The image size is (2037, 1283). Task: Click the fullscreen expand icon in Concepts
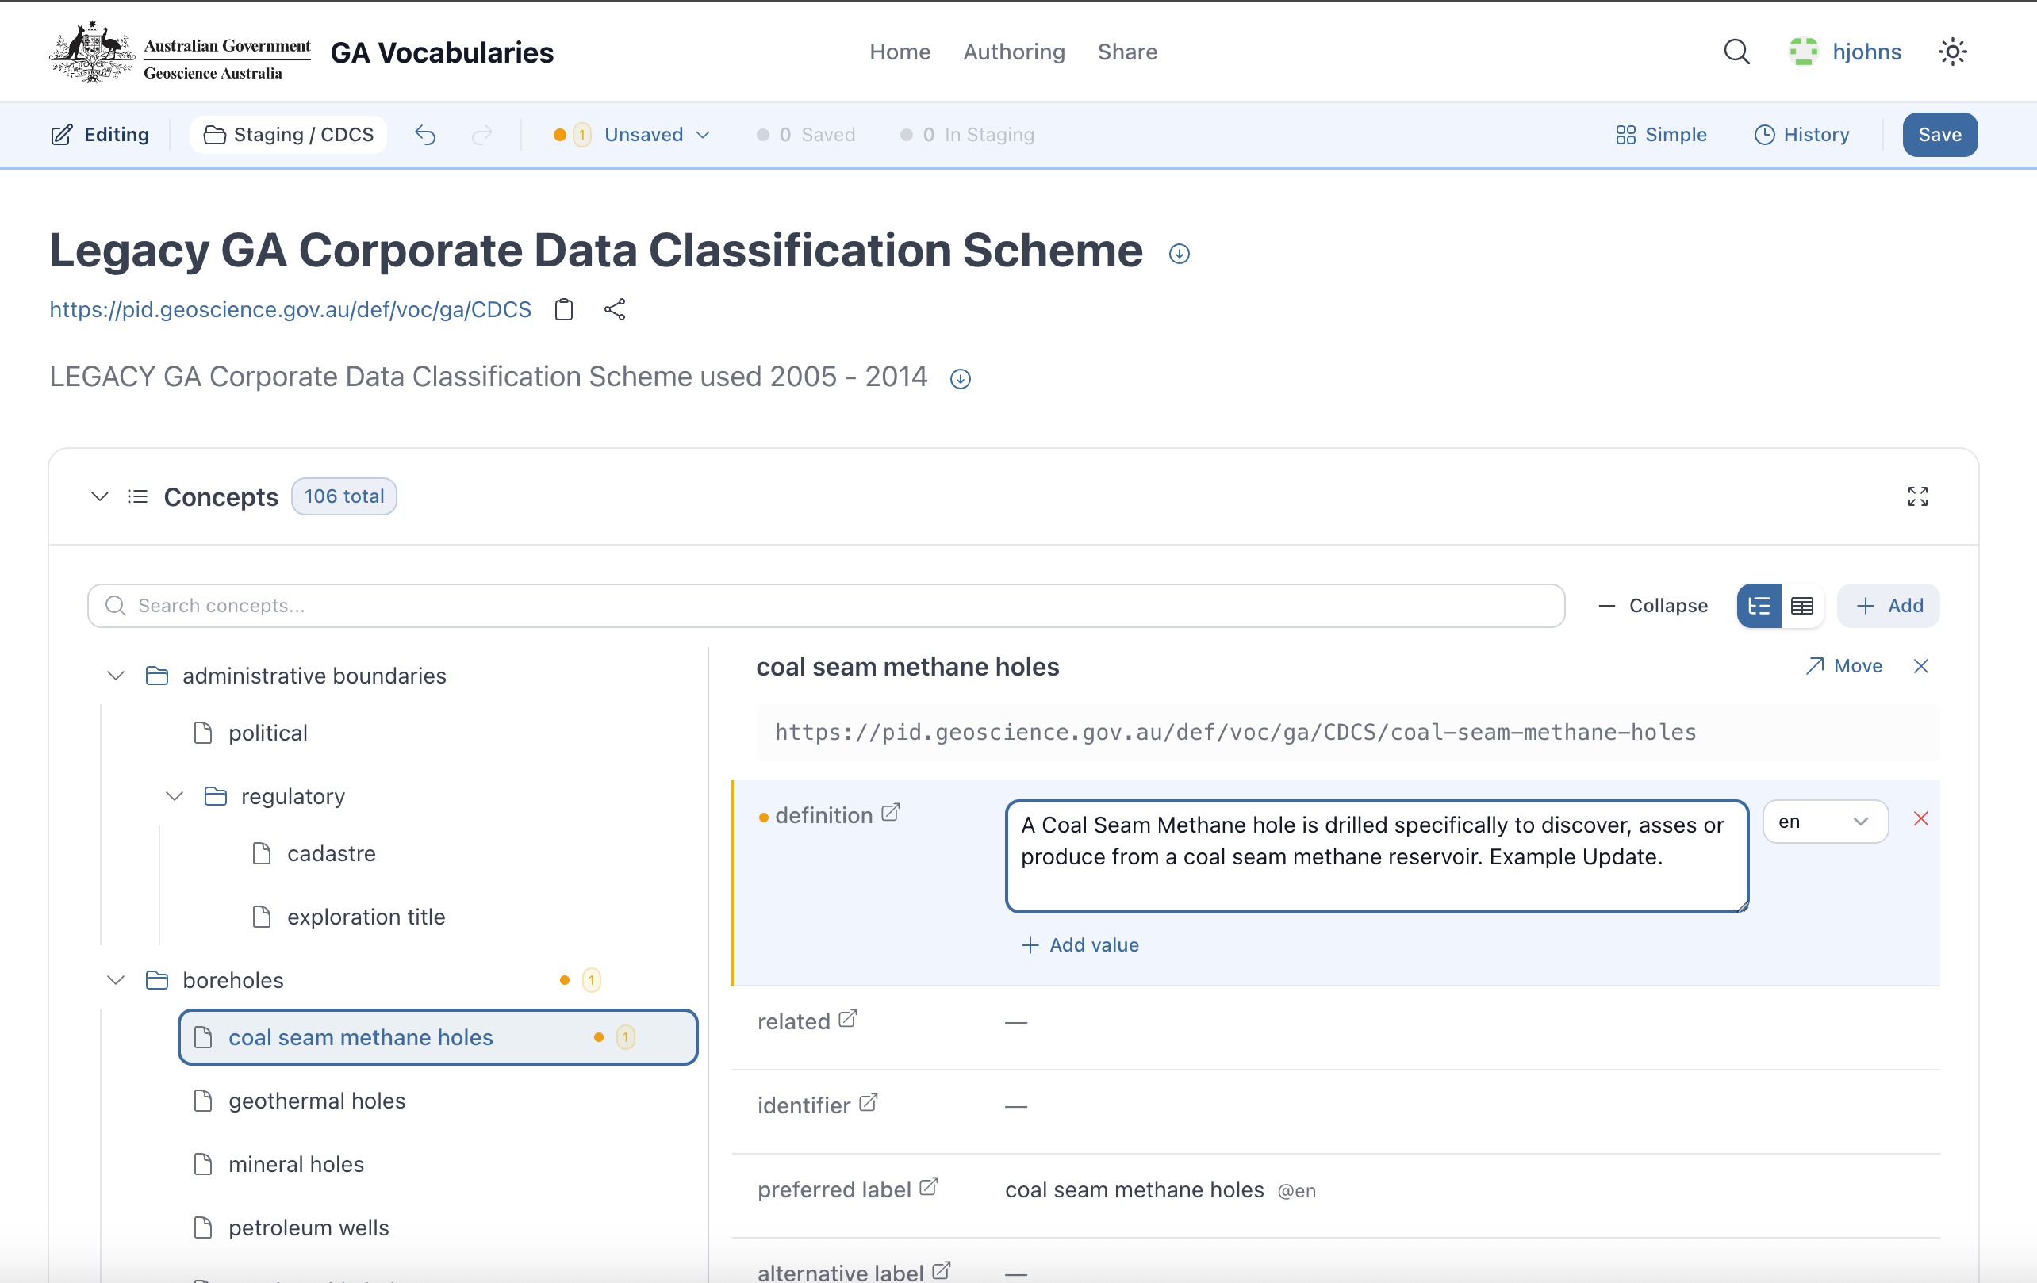[x=1917, y=496]
